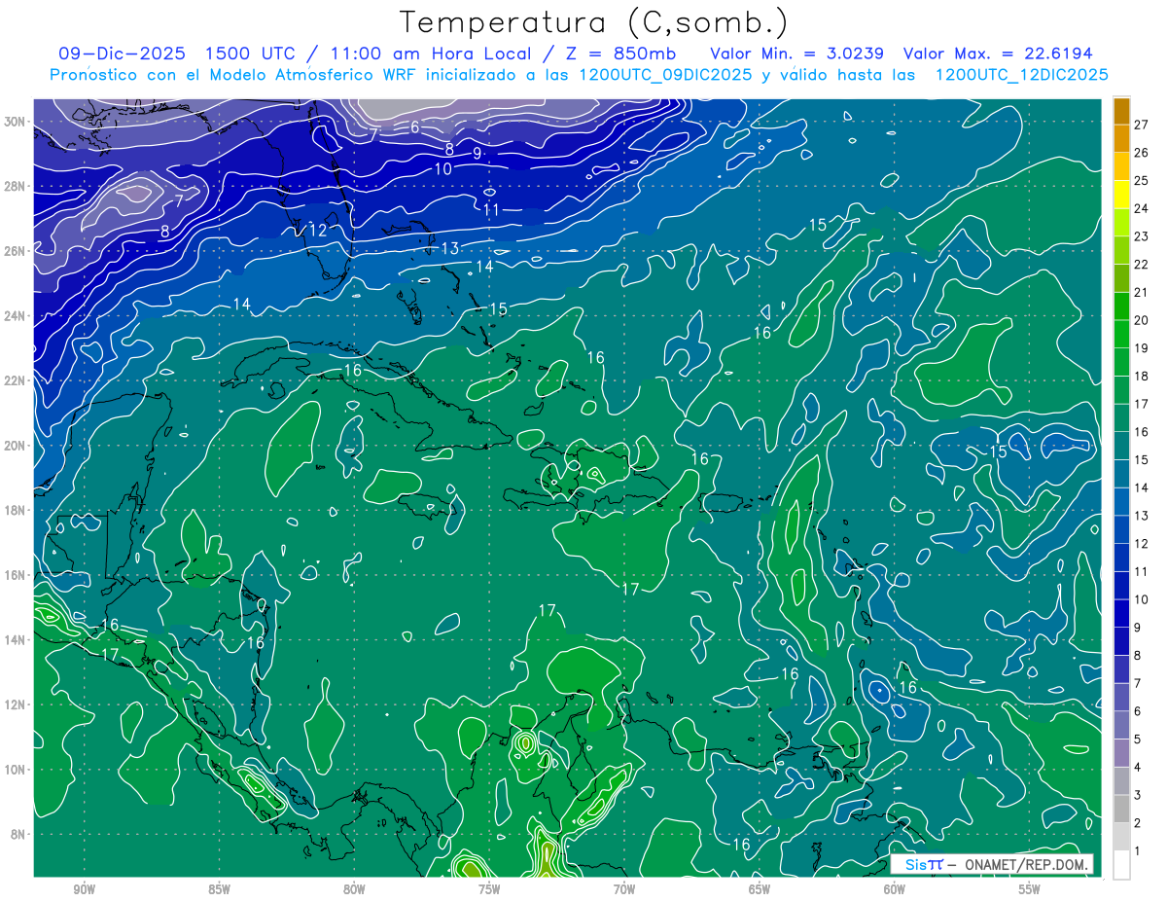The image size is (1167, 902).
Task: Click the '55W' longitude label
Action: tap(1030, 889)
